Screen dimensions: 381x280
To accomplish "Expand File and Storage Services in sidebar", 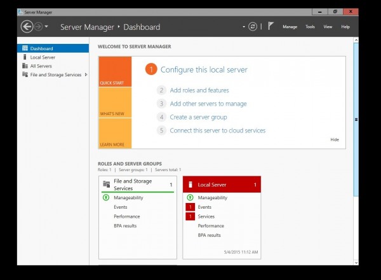I will [x=85, y=75].
